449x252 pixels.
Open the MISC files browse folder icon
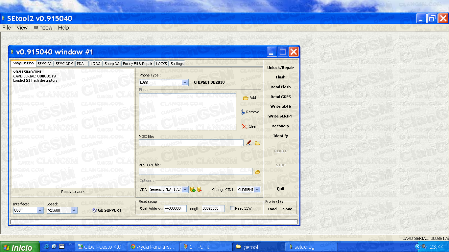(257, 143)
